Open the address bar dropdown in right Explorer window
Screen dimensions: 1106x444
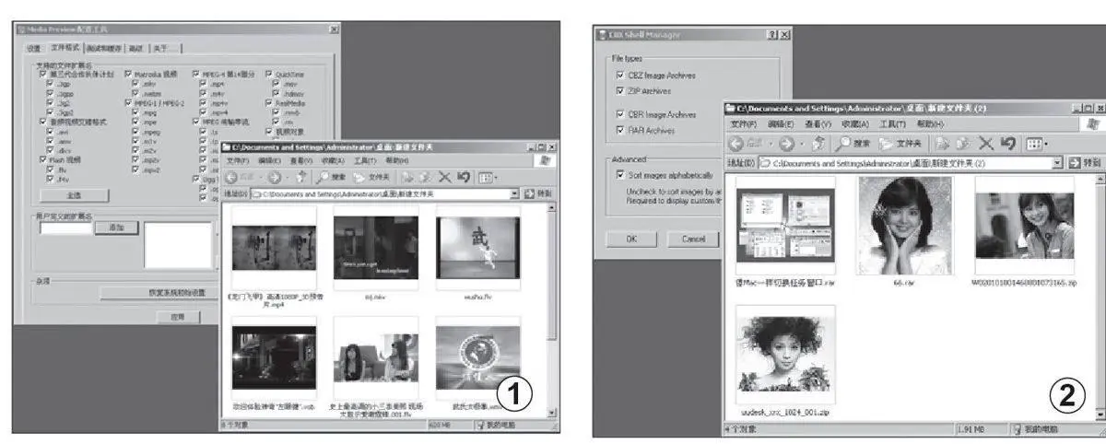[1057, 162]
